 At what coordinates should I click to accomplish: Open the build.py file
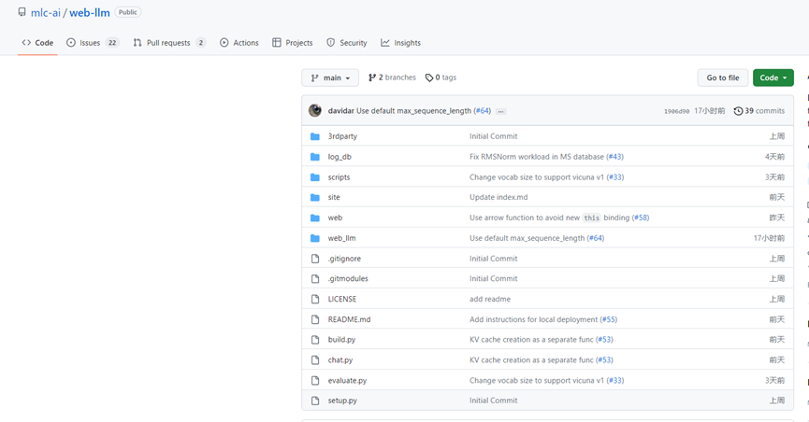tap(341, 340)
